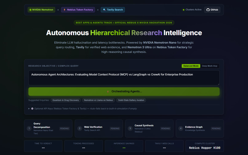The image size is (248, 155).
Task: Select the Nebius Token Factory badge
Action: tap(78, 10)
